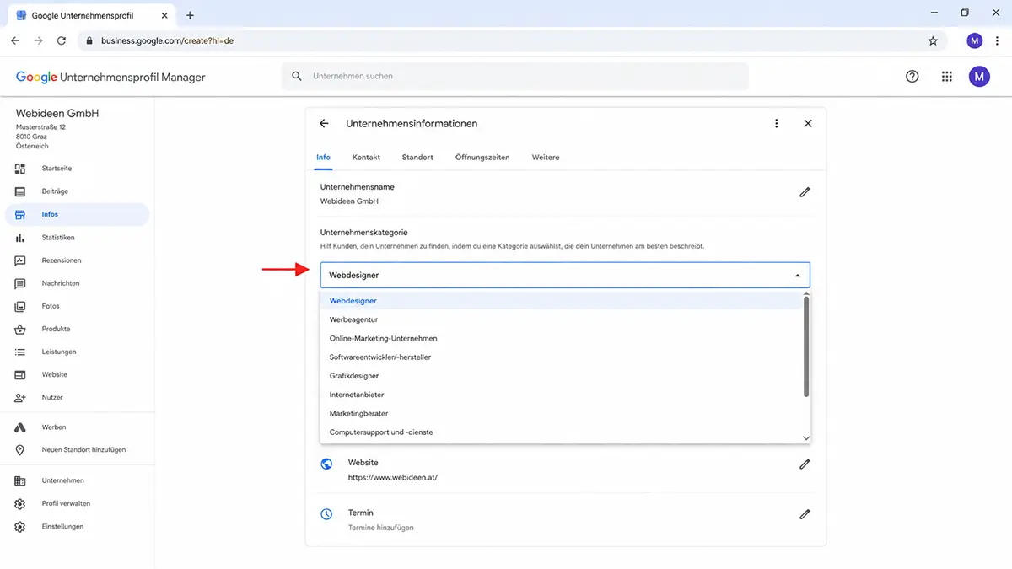1012x569 pixels.
Task: Open Chrome's three-dot menu
Action: pyautogui.click(x=998, y=40)
